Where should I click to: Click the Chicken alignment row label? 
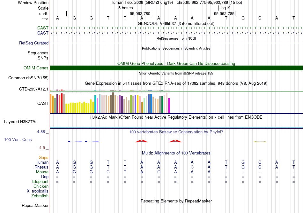(41, 186)
